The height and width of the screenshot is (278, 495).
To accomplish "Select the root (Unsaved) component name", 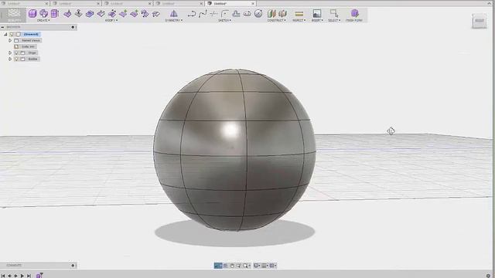I will pos(31,34).
